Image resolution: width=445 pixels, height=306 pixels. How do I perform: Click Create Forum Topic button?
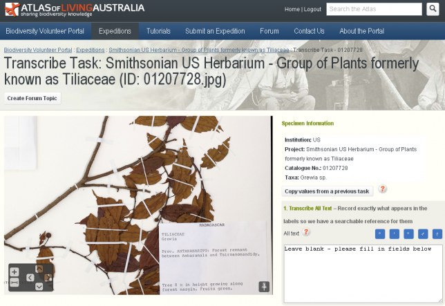[x=32, y=98]
